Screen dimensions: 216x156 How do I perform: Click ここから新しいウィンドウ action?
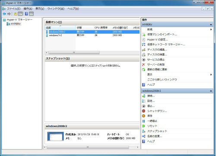[162, 80]
